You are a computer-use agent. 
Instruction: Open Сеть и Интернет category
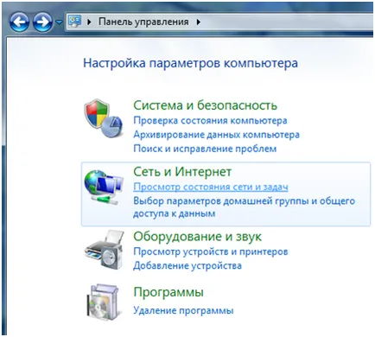182,172
